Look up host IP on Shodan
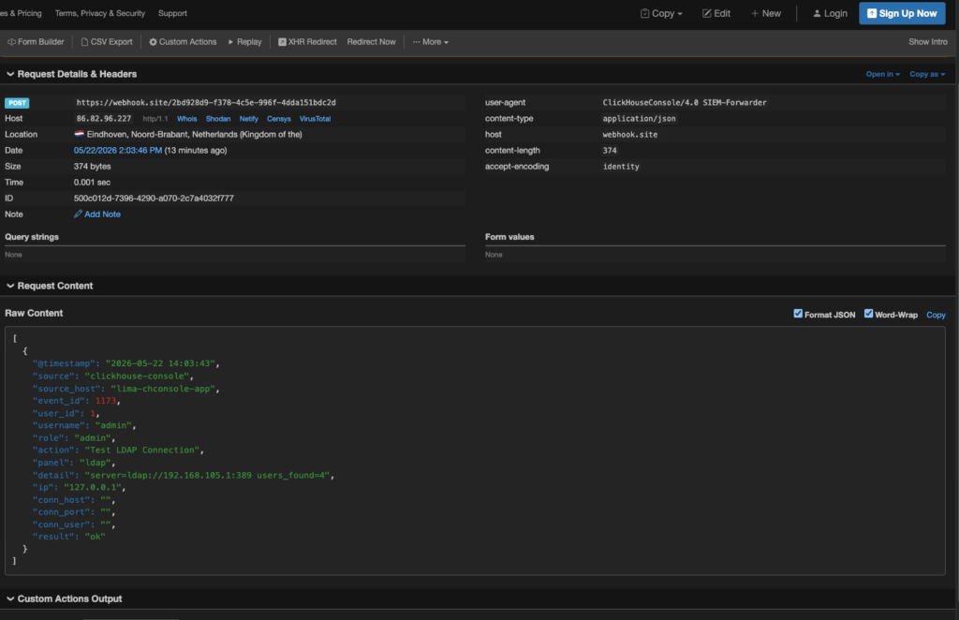 [x=217, y=119]
